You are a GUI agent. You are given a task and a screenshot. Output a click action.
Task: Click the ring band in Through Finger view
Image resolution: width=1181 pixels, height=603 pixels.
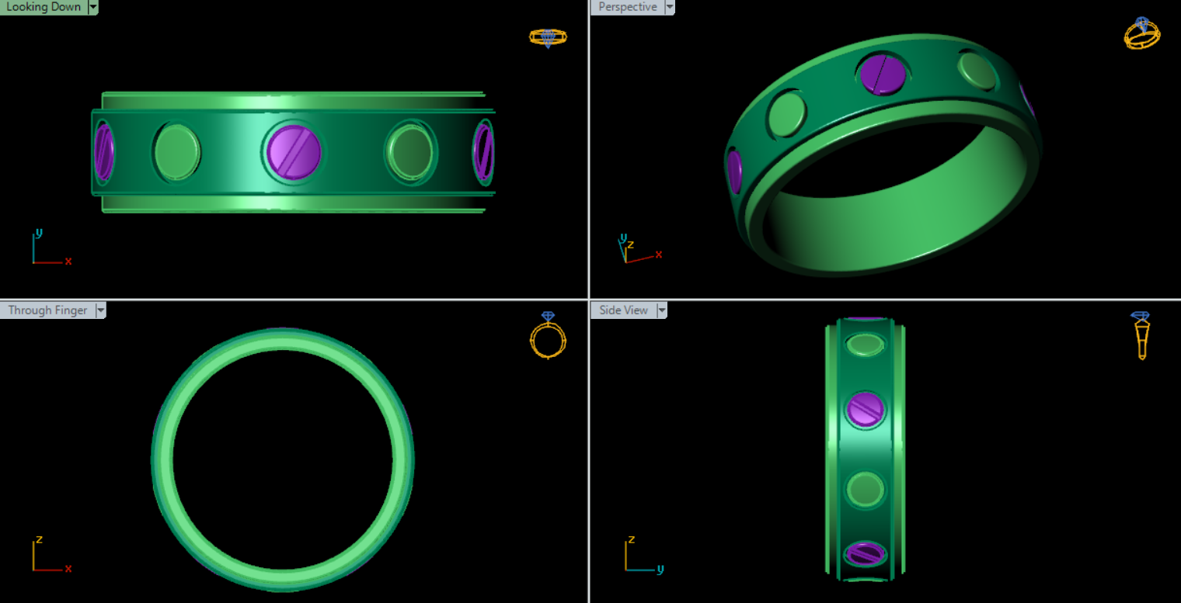point(283,340)
